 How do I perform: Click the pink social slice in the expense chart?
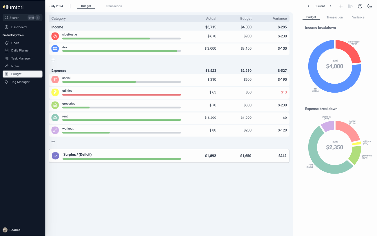pos(349,130)
